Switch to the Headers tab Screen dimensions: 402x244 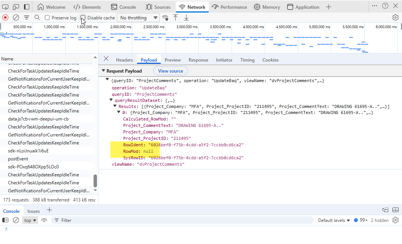tap(124, 60)
